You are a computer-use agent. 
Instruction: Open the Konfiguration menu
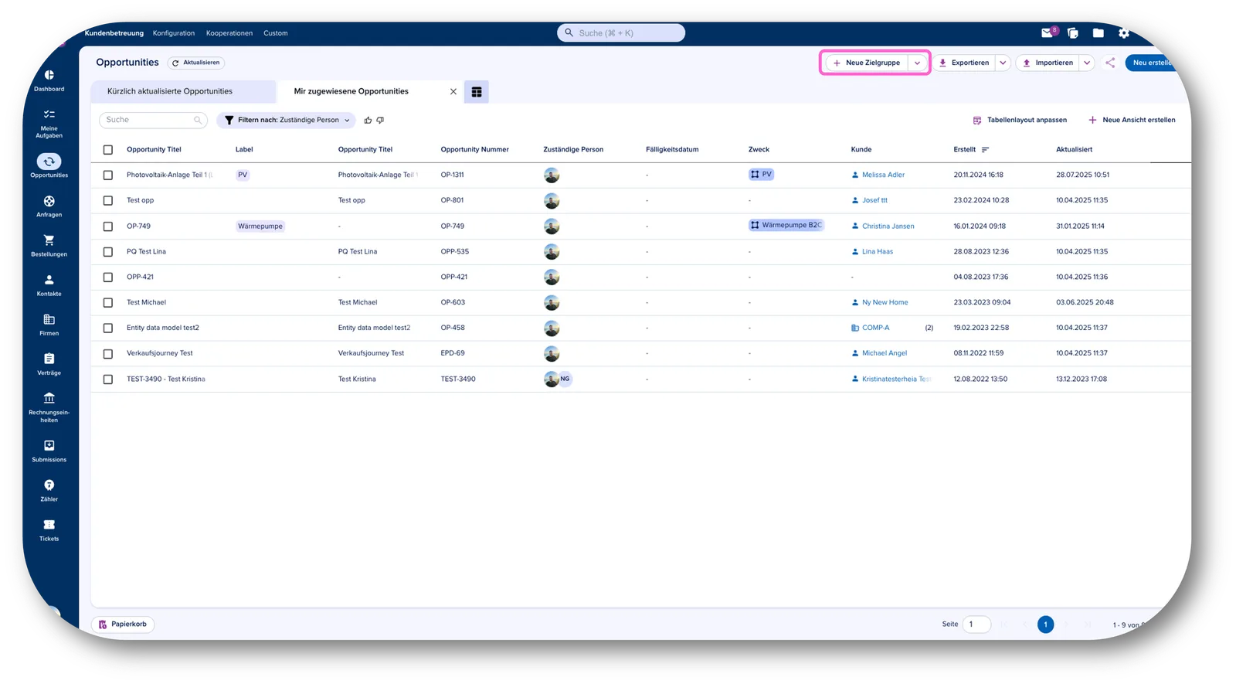(174, 33)
